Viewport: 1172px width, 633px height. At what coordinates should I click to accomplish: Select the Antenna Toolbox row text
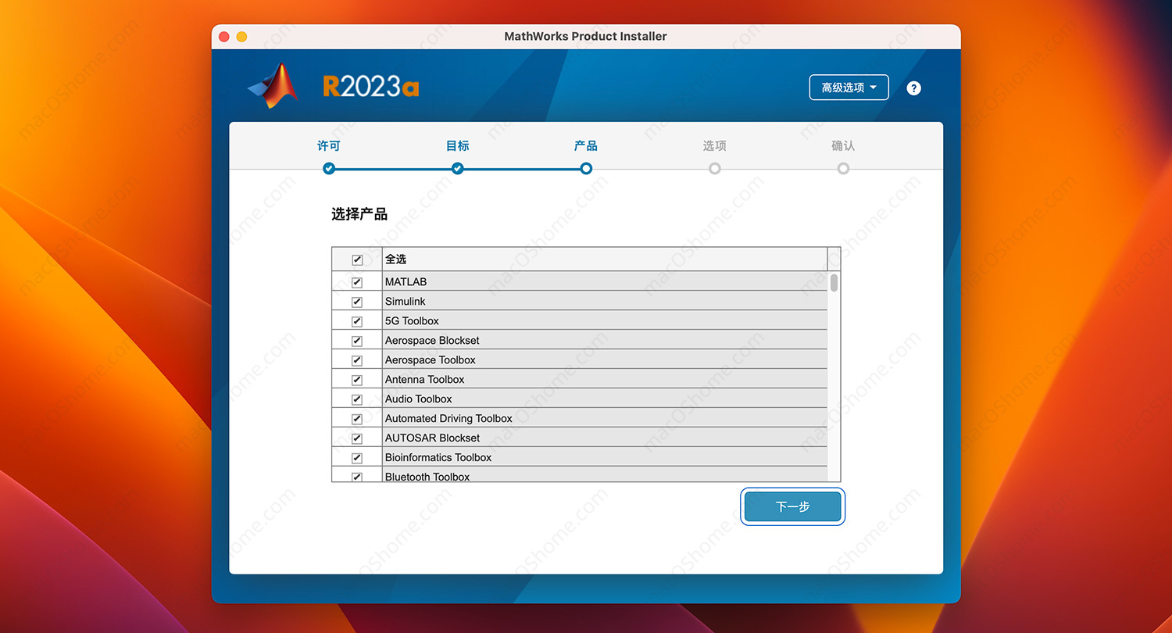pyautogui.click(x=424, y=380)
